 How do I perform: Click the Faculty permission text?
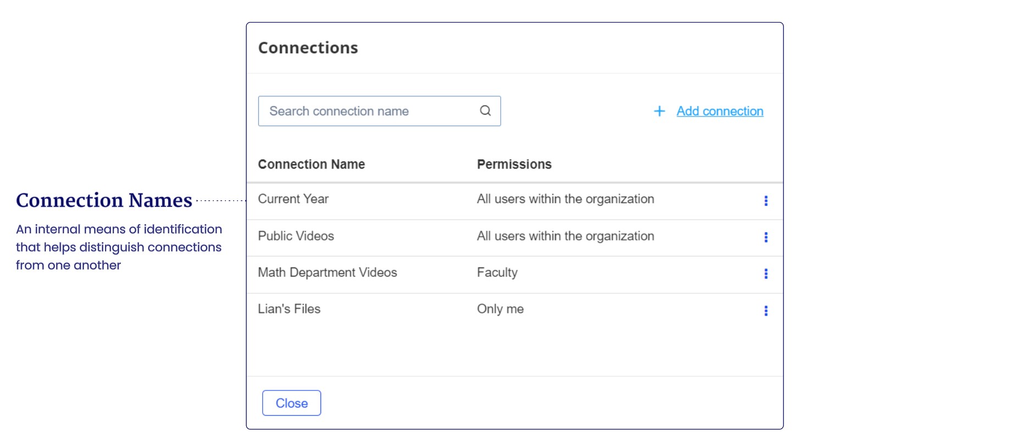[497, 272]
